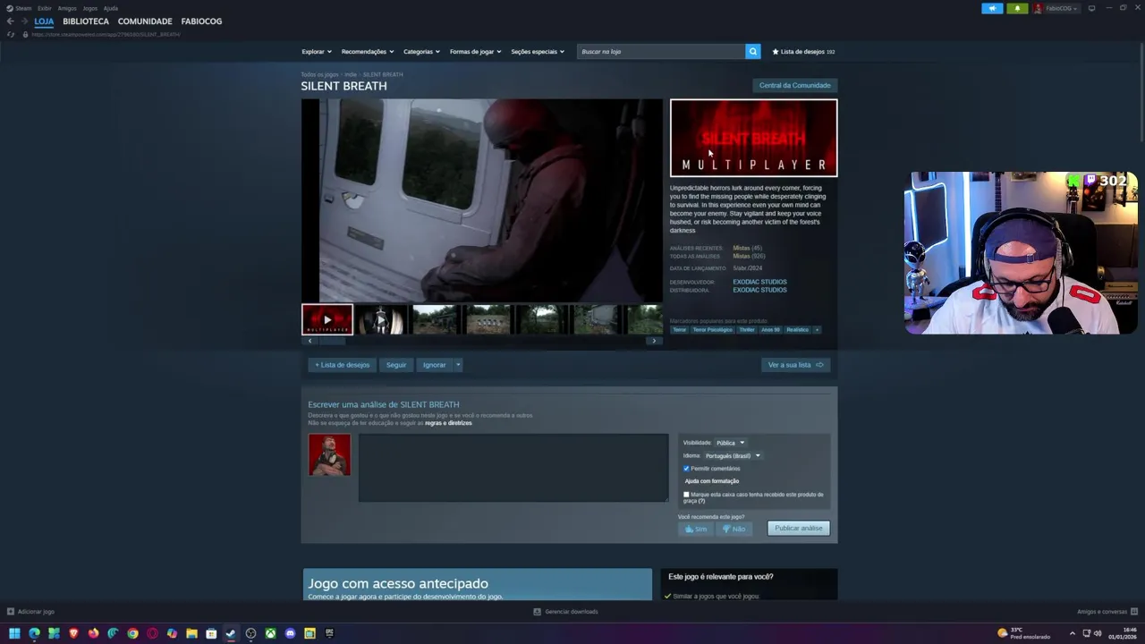Screen dimensions: 1145x644
Task: Open the Lista de desejos 192 link
Action: [803, 52]
